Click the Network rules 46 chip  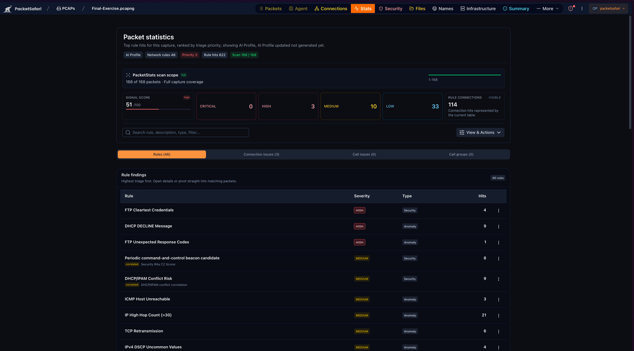point(161,55)
